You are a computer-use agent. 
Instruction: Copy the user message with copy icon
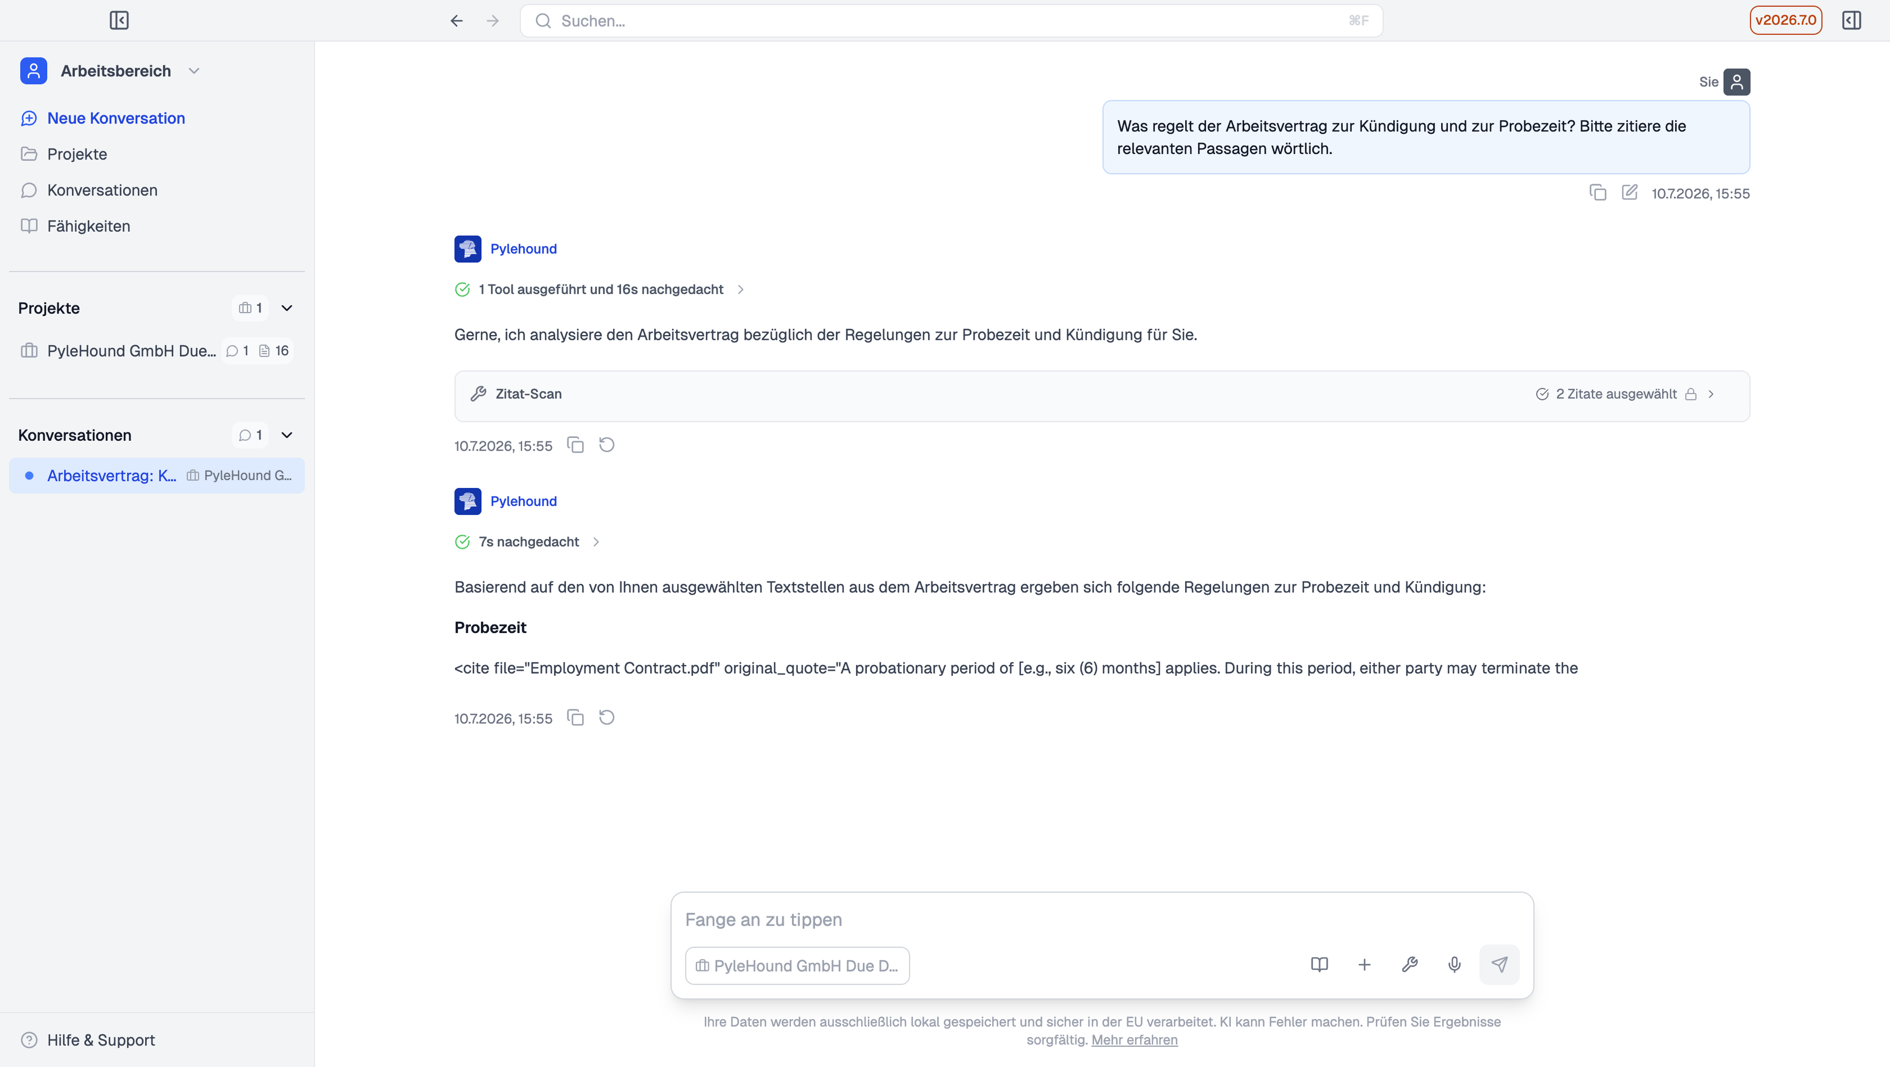click(x=1597, y=193)
